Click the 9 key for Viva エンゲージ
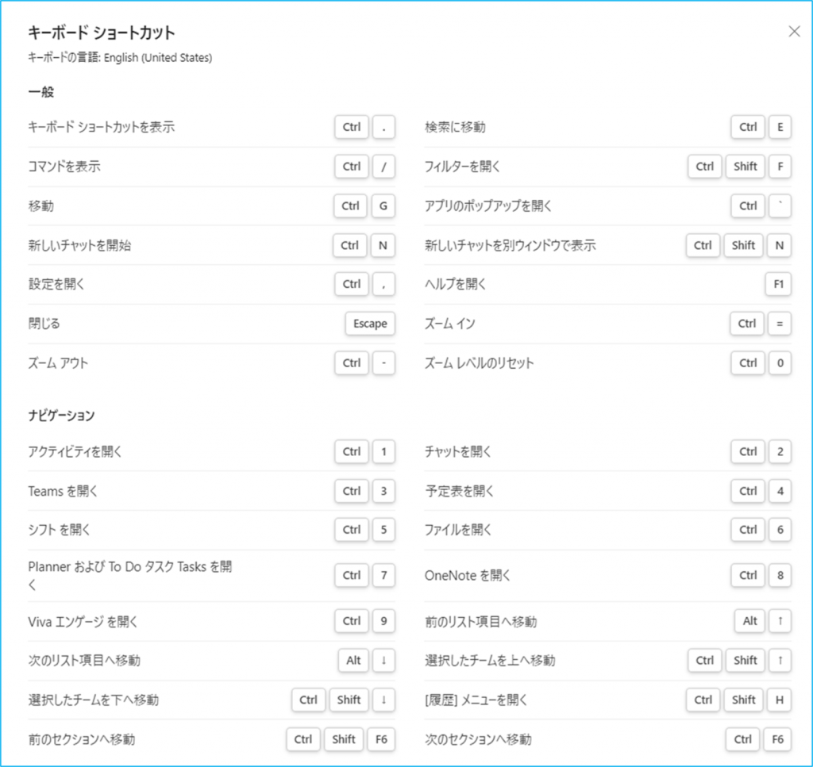The width and height of the screenshot is (813, 767). [x=383, y=621]
